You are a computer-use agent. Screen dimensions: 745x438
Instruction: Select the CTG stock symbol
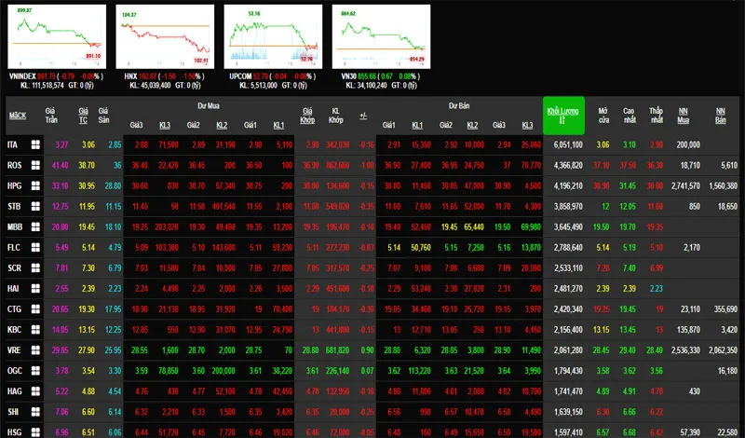tap(14, 309)
